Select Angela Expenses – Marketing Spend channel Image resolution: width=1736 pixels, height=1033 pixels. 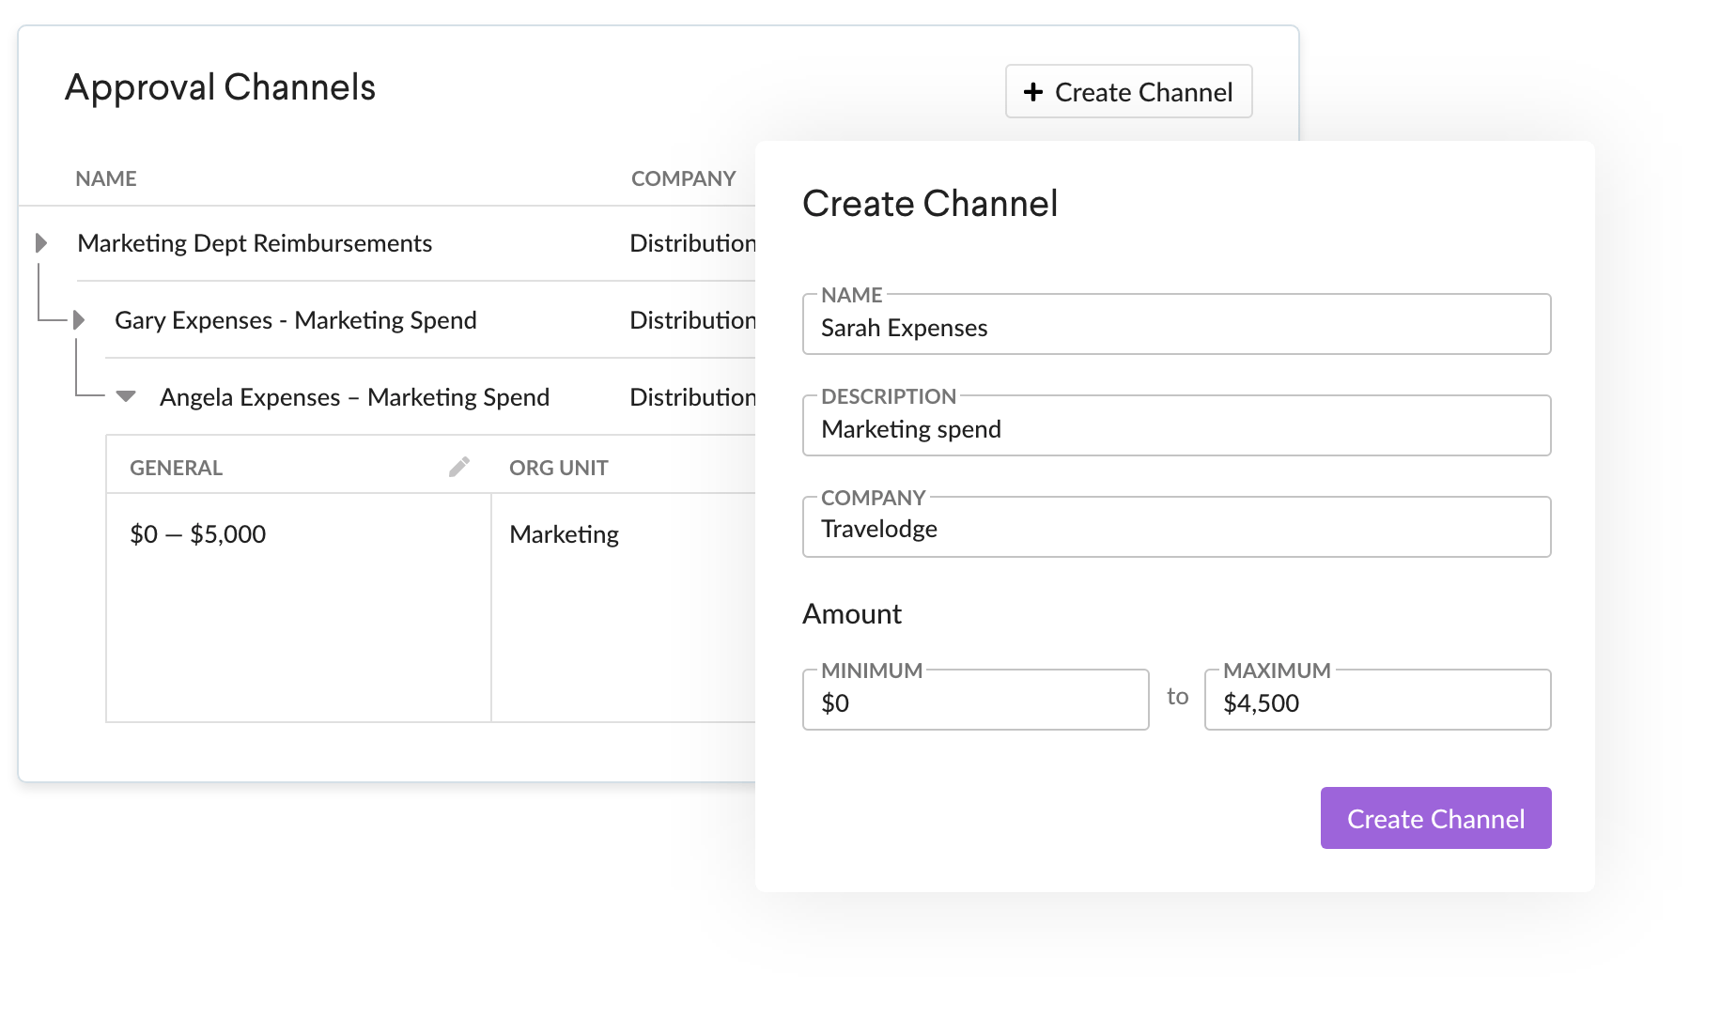354,397
